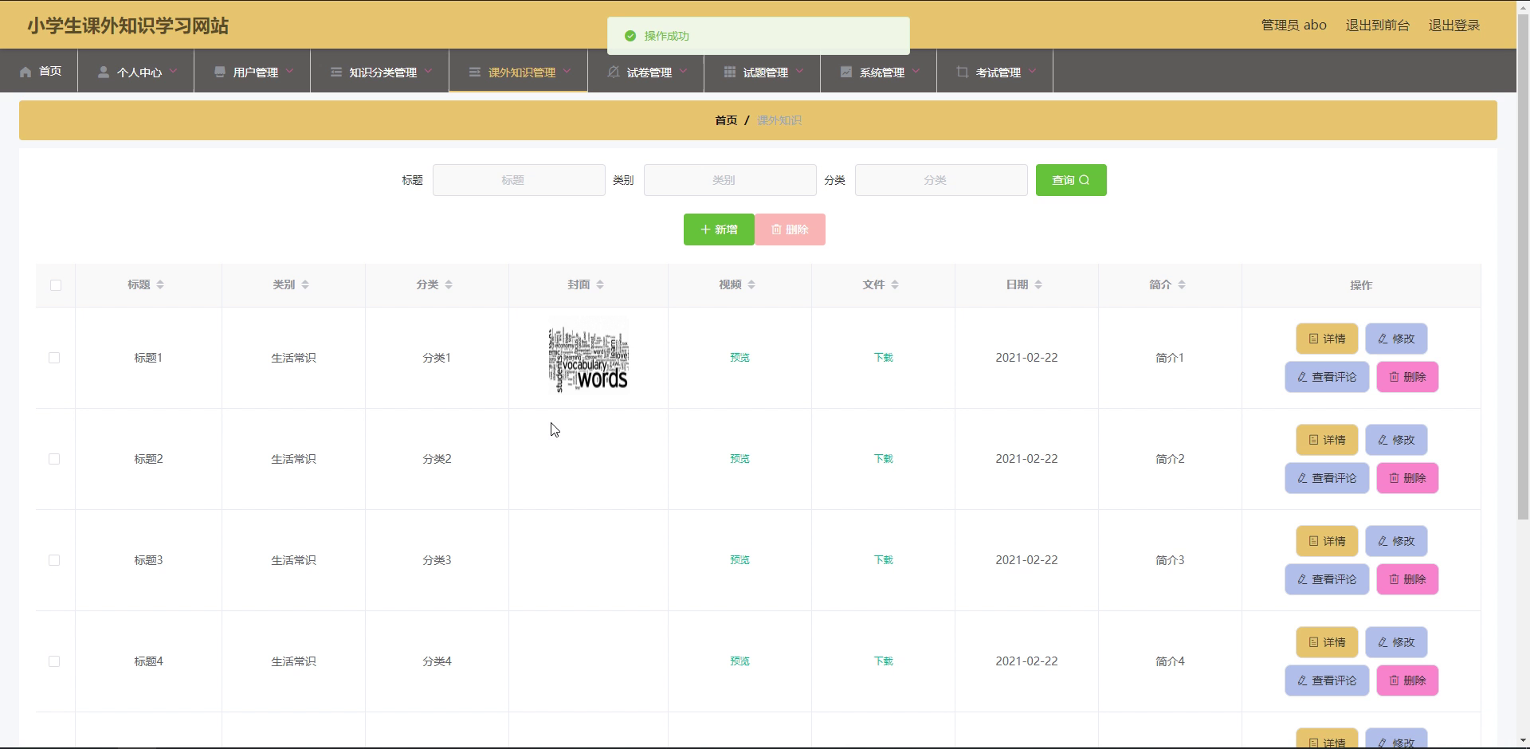1530x749 pixels.
Task: Click the 标题 search input field
Action: coord(519,180)
